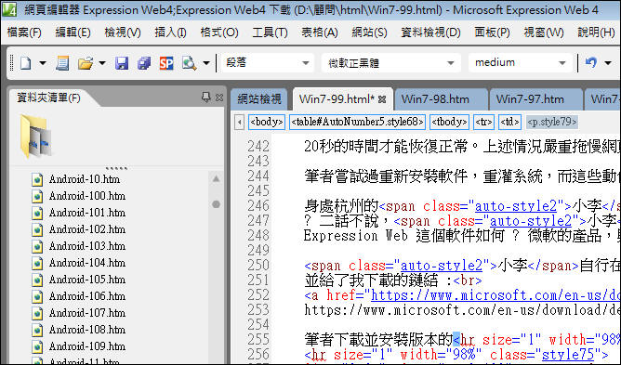Open the 說明(H) menu
621x365 pixels.
point(596,33)
